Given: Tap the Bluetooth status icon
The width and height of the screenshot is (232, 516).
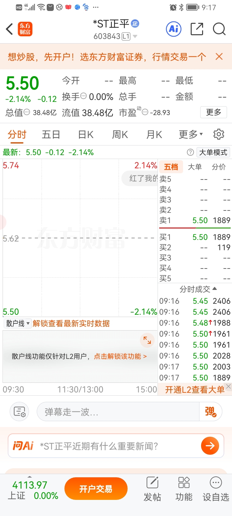Looking at the screenshot, I should pos(181,7).
